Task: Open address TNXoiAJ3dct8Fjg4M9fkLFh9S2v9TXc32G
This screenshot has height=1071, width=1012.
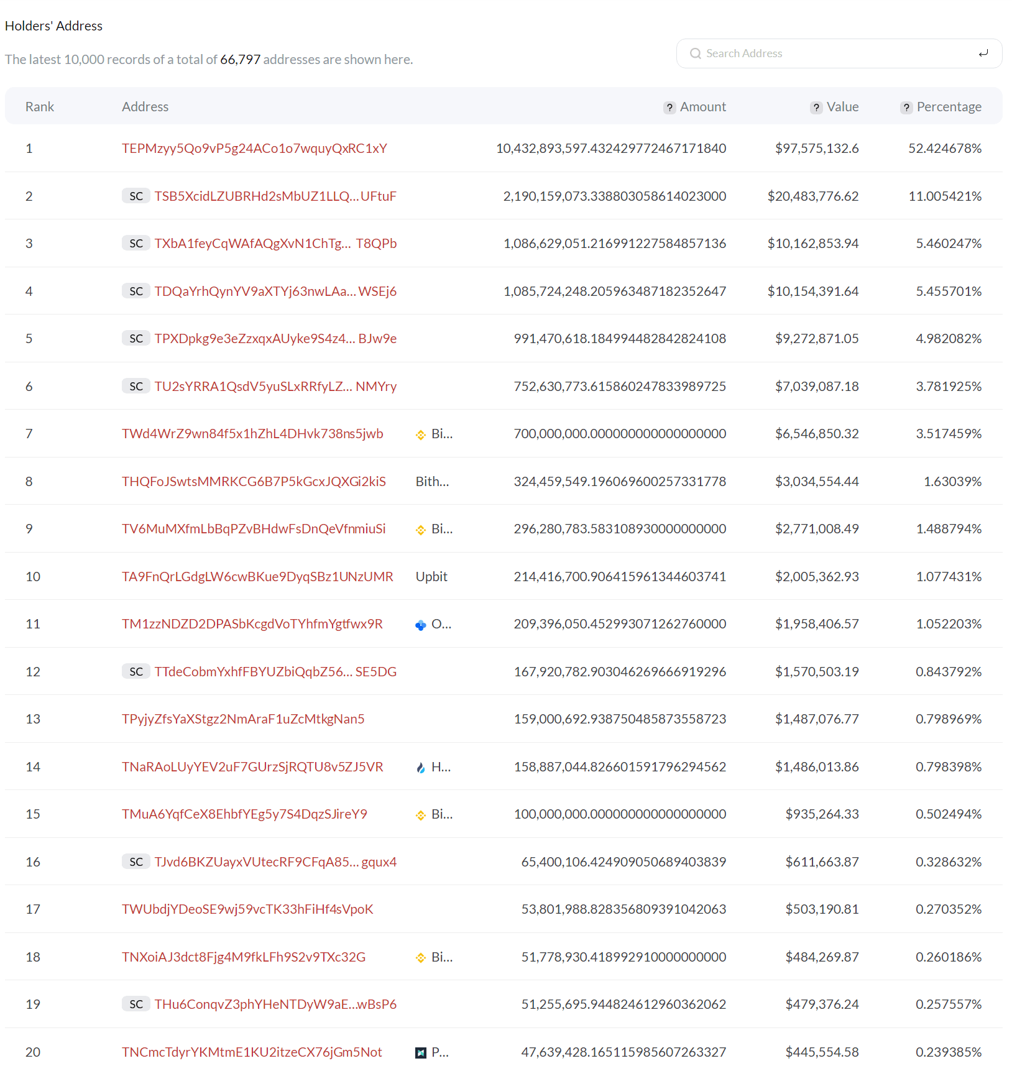Action: point(244,957)
